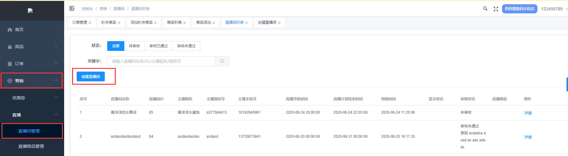
Task: Focus the keyword search input field
Action: [x=161, y=61]
